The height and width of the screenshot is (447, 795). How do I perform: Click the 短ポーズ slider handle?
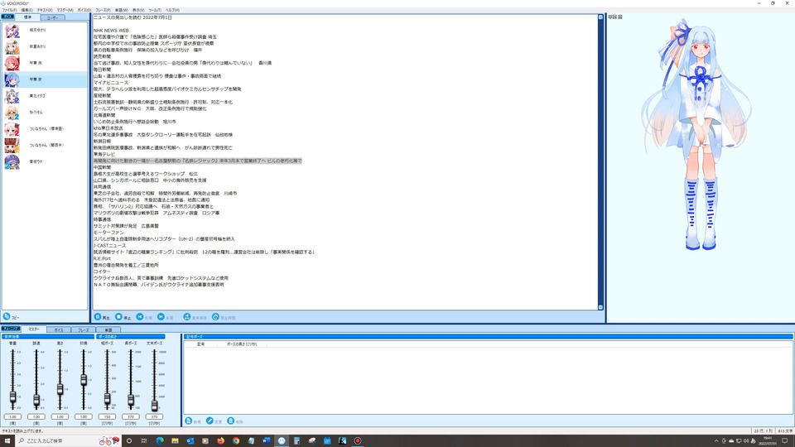[x=107, y=399]
